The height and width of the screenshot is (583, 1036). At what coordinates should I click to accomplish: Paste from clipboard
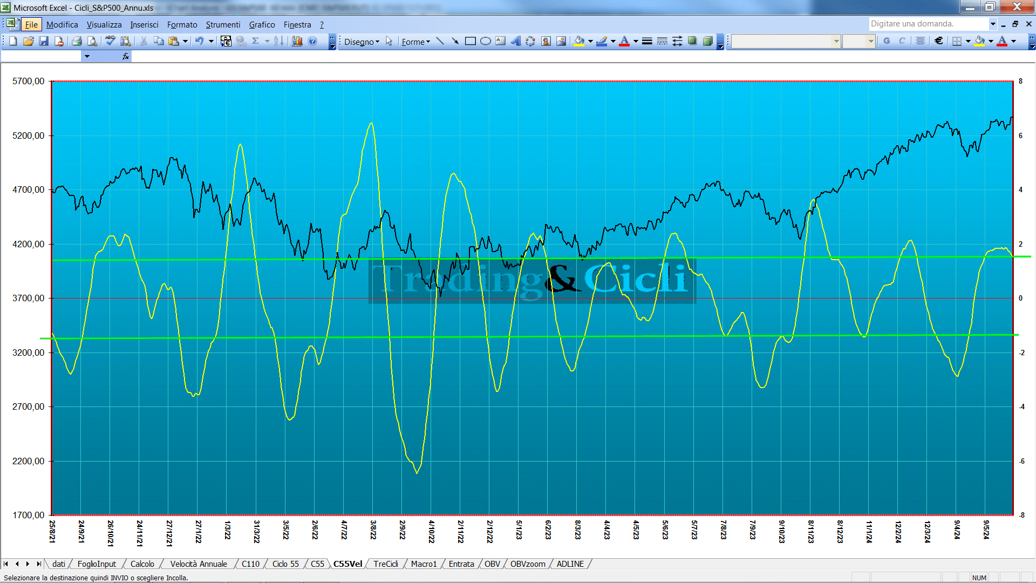[174, 41]
